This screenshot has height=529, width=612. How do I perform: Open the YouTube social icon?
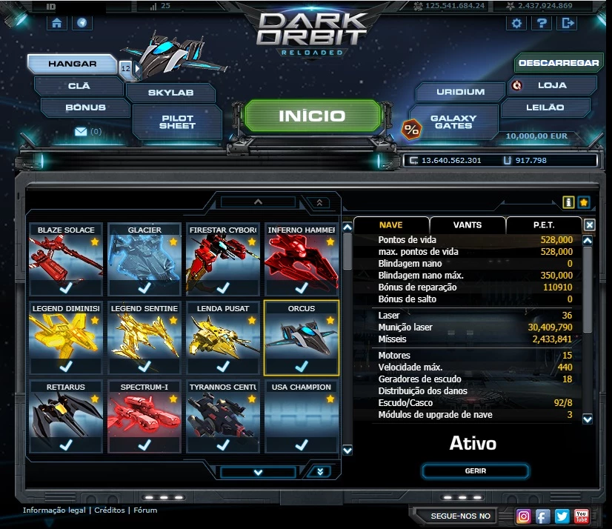581,516
